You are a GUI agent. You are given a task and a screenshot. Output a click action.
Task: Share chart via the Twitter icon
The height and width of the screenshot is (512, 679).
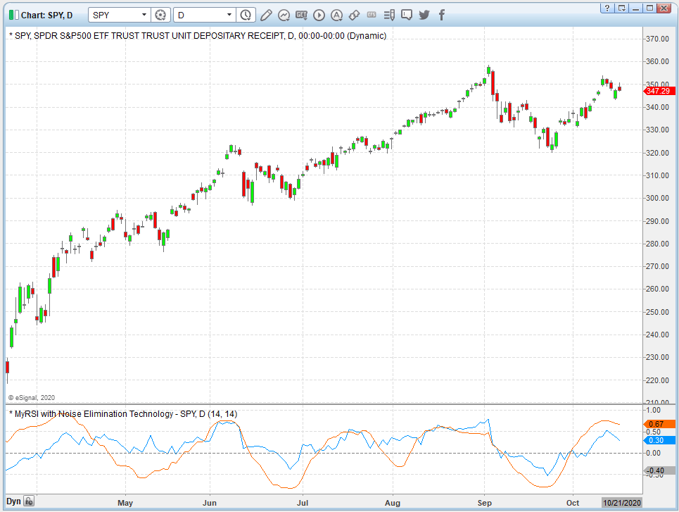pos(424,15)
